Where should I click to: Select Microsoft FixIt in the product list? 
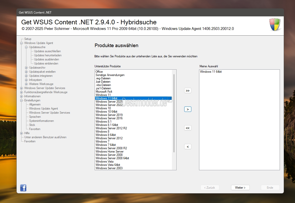(x=133, y=92)
